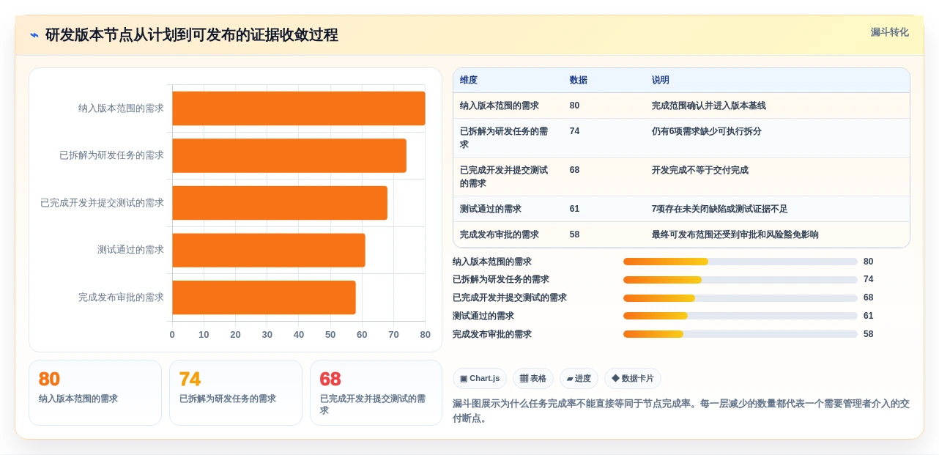
Task: Click the funnel explanation paragraph text
Action: pyautogui.click(x=681, y=411)
